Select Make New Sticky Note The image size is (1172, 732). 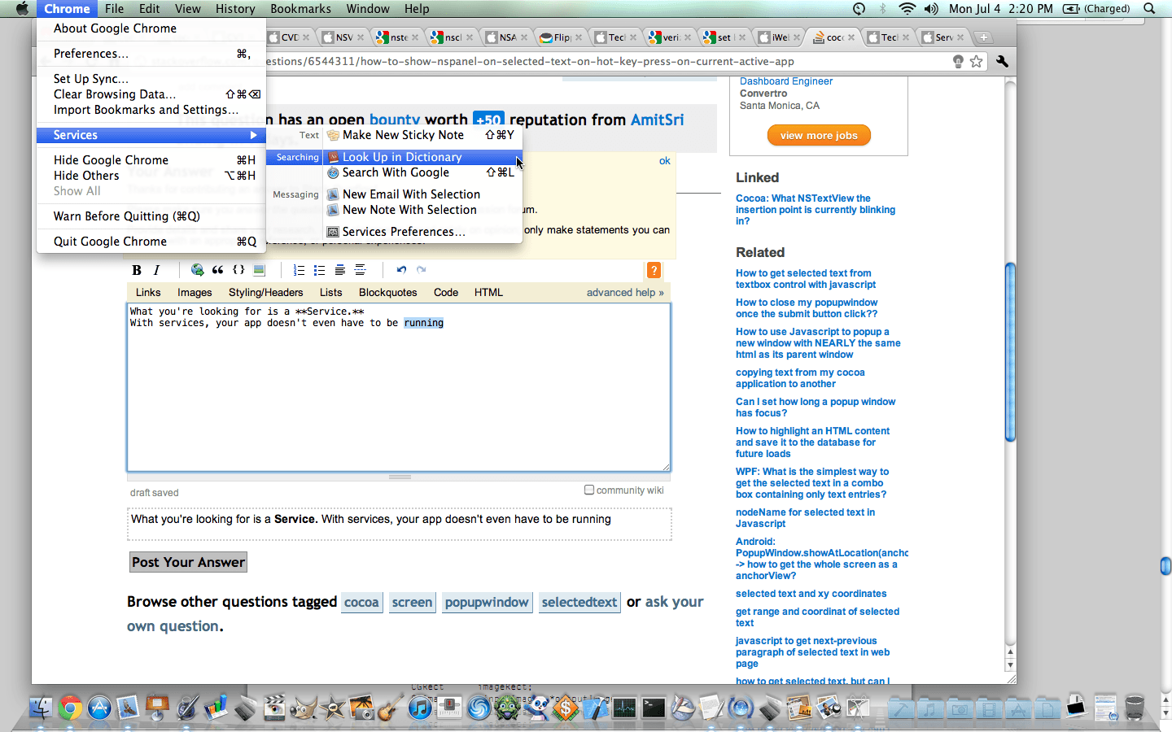point(422,135)
